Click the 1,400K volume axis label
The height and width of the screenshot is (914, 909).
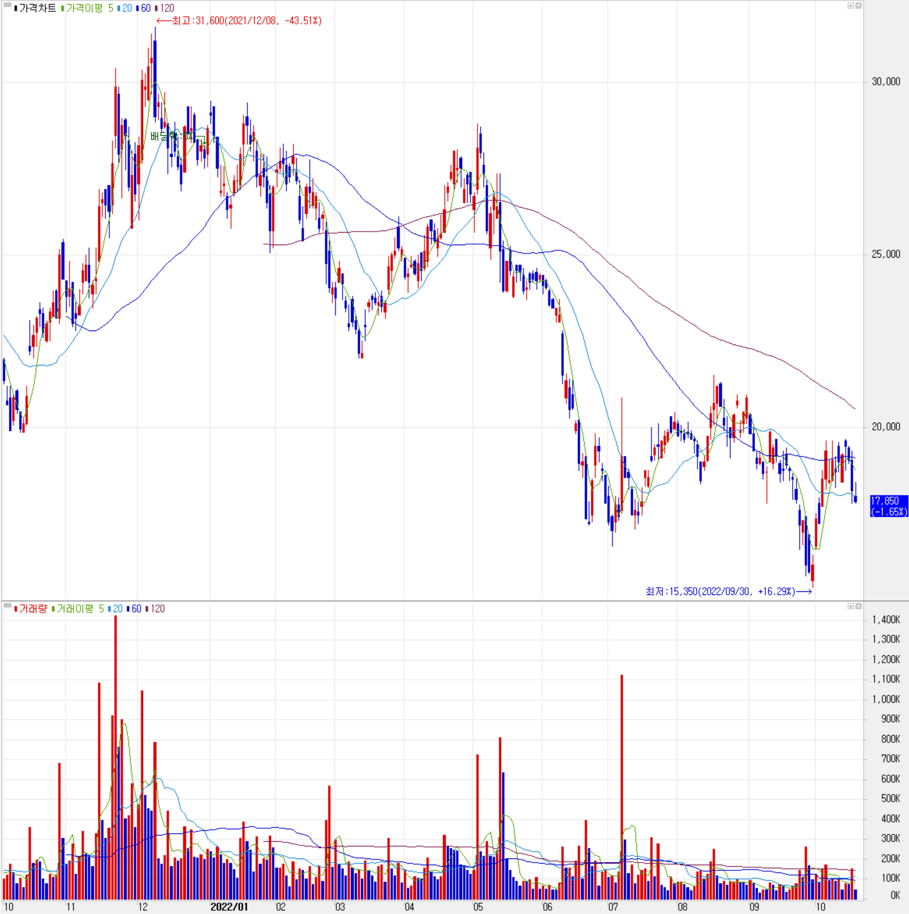coord(886,620)
